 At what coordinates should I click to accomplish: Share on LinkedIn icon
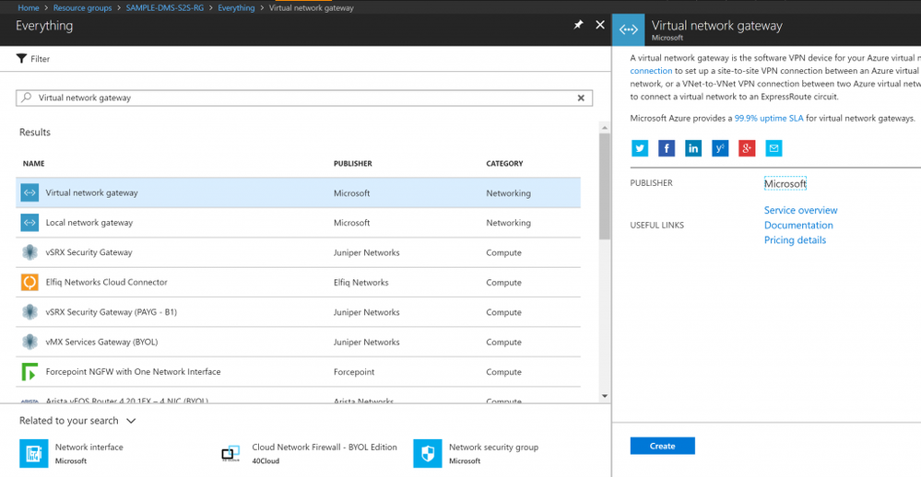click(x=693, y=148)
